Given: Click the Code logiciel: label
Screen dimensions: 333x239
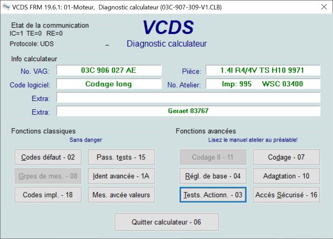Looking at the screenshot, I should pyautogui.click(x=30, y=85).
